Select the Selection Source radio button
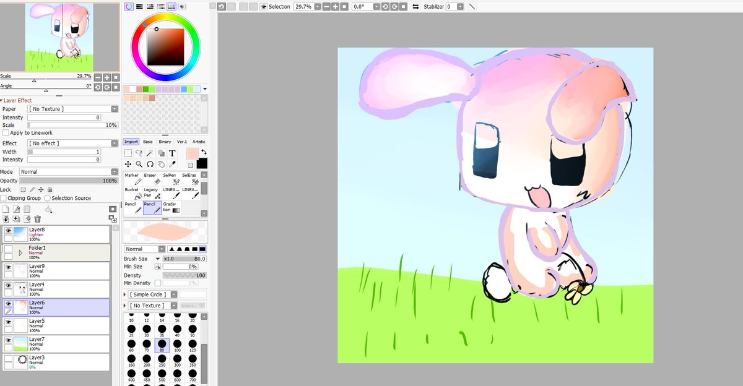The height and width of the screenshot is (386, 743). pos(48,198)
